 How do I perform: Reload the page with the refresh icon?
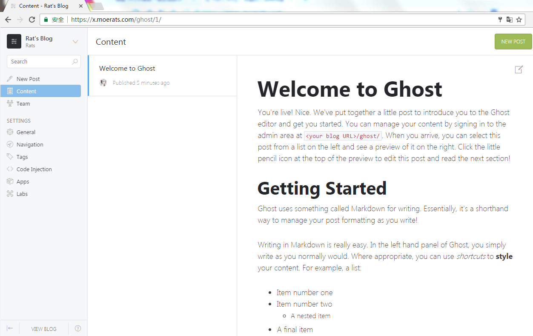point(32,20)
